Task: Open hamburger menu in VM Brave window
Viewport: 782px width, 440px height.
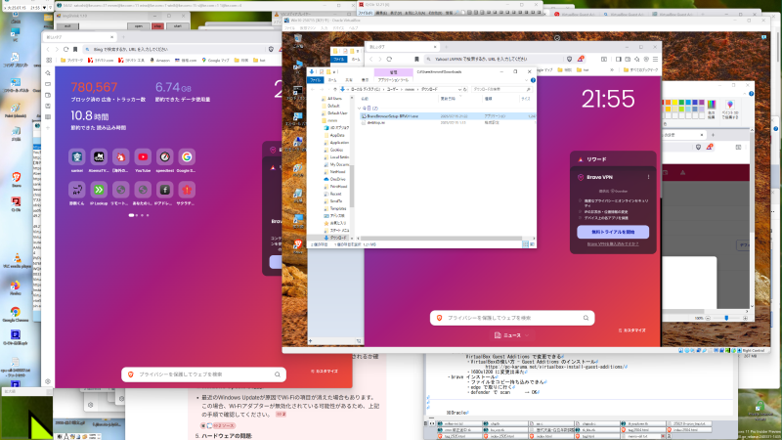Action: click(x=655, y=59)
